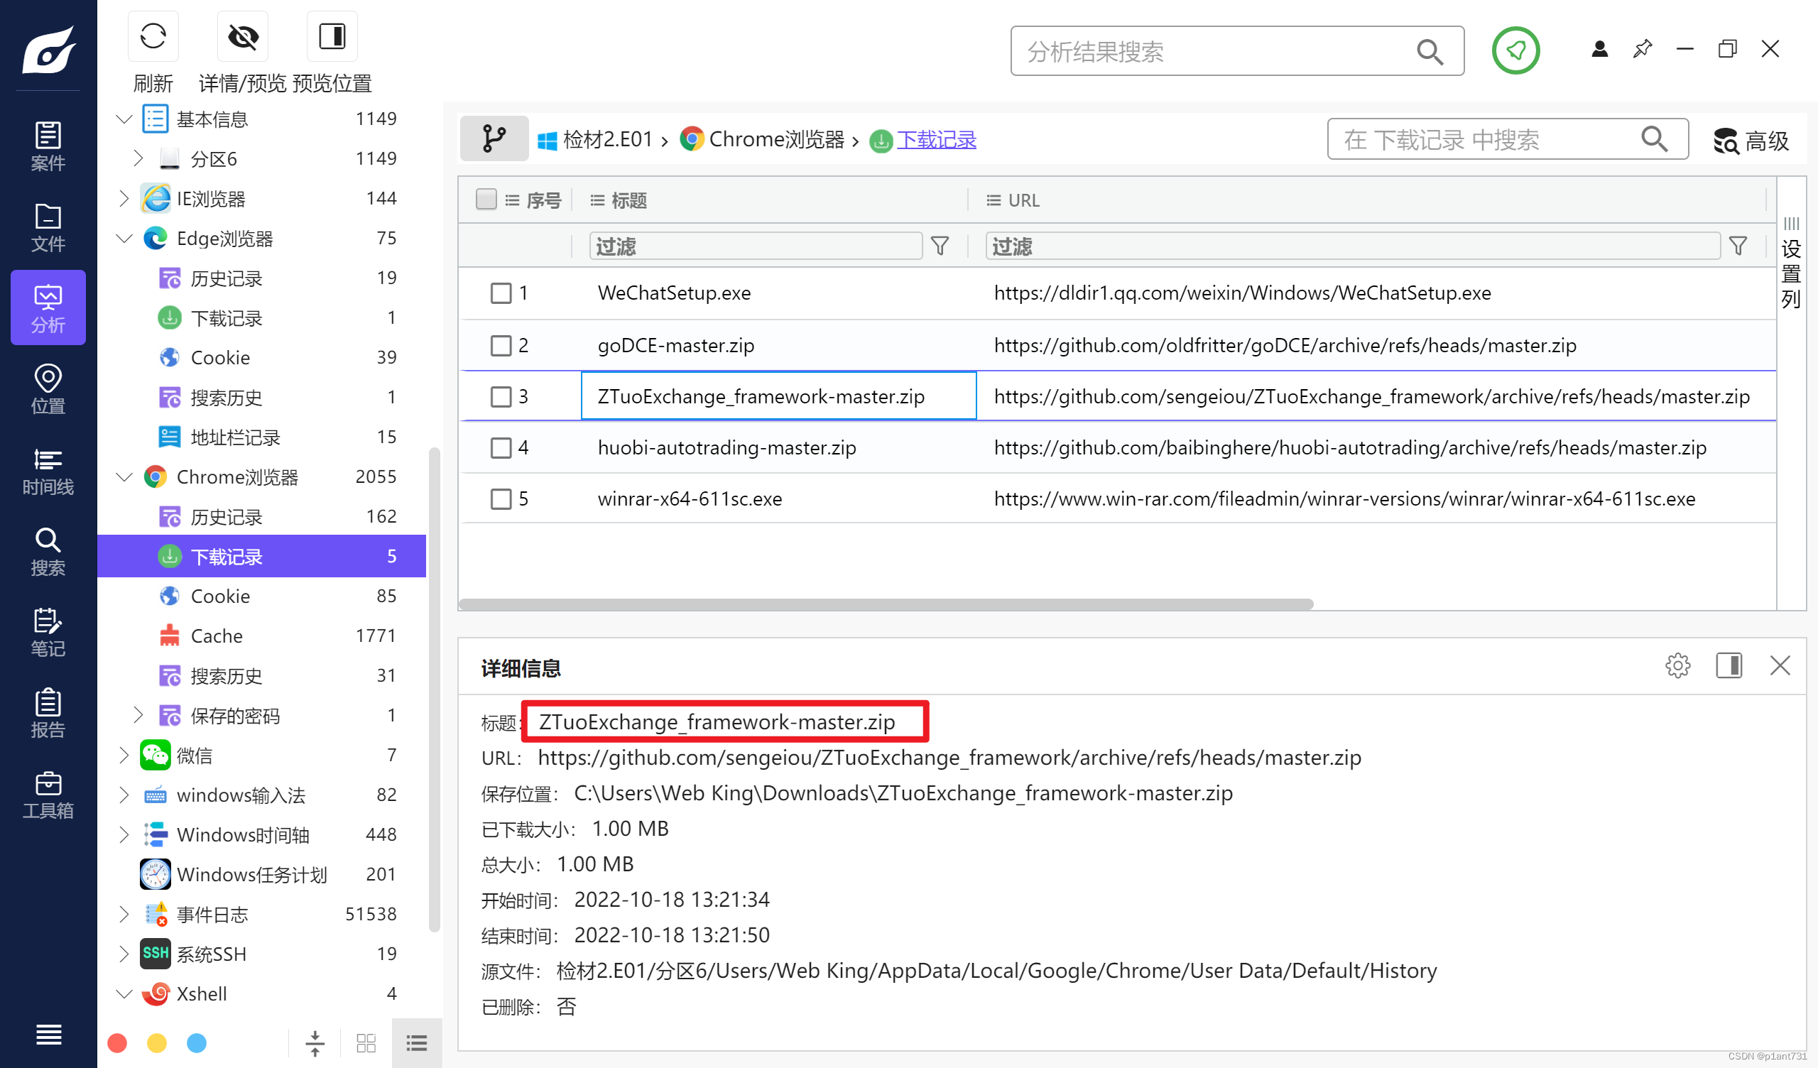Click the green rocket icon by search bar
Image resolution: width=1818 pixels, height=1068 pixels.
[x=1515, y=50]
